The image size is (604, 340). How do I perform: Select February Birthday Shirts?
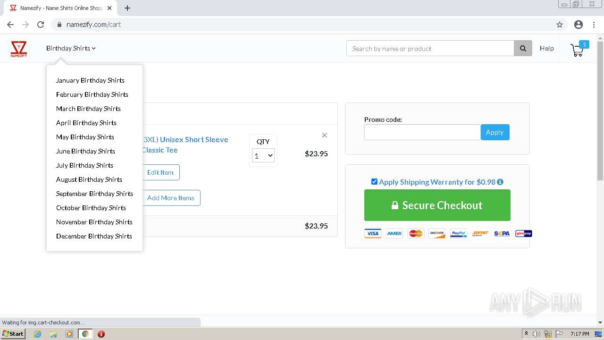(x=92, y=94)
